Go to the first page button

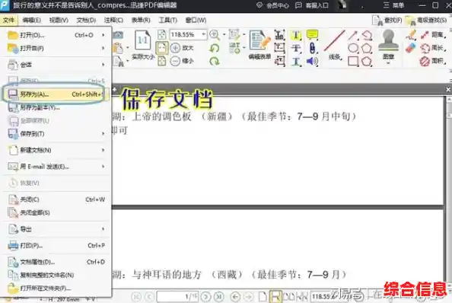point(137,296)
